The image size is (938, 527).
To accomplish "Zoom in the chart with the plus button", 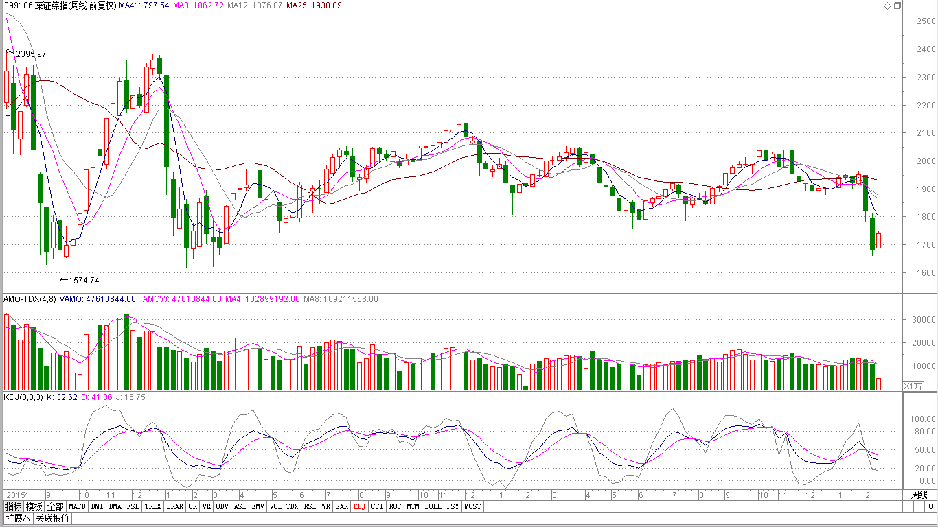I will pyautogui.click(x=908, y=507).
